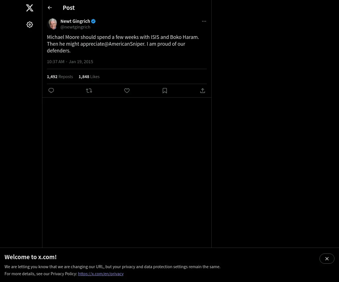Screen dimensions: 339x282
Task: View the 1,492 Reposts list
Action: [x=60, y=77]
